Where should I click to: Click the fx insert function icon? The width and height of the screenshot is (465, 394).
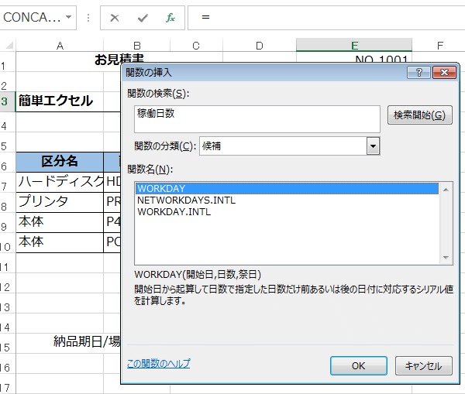170,17
